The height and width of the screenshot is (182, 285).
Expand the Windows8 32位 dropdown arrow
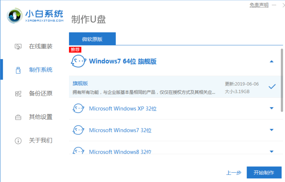pyautogui.click(x=271, y=152)
